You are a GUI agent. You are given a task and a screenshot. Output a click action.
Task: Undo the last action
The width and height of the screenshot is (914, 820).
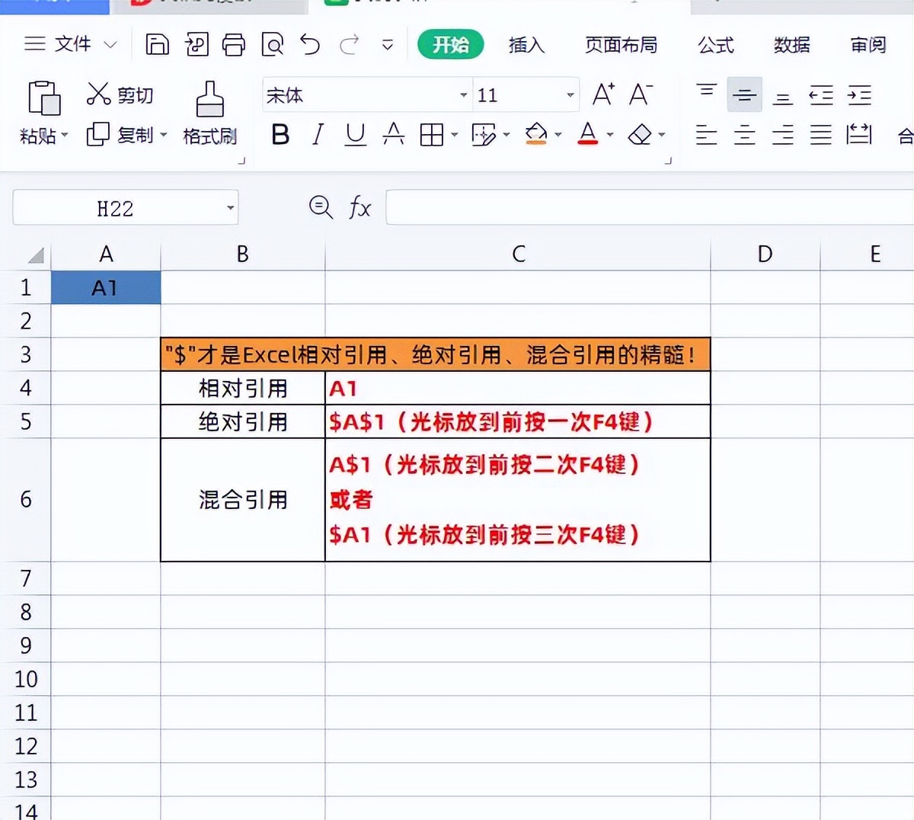[310, 45]
